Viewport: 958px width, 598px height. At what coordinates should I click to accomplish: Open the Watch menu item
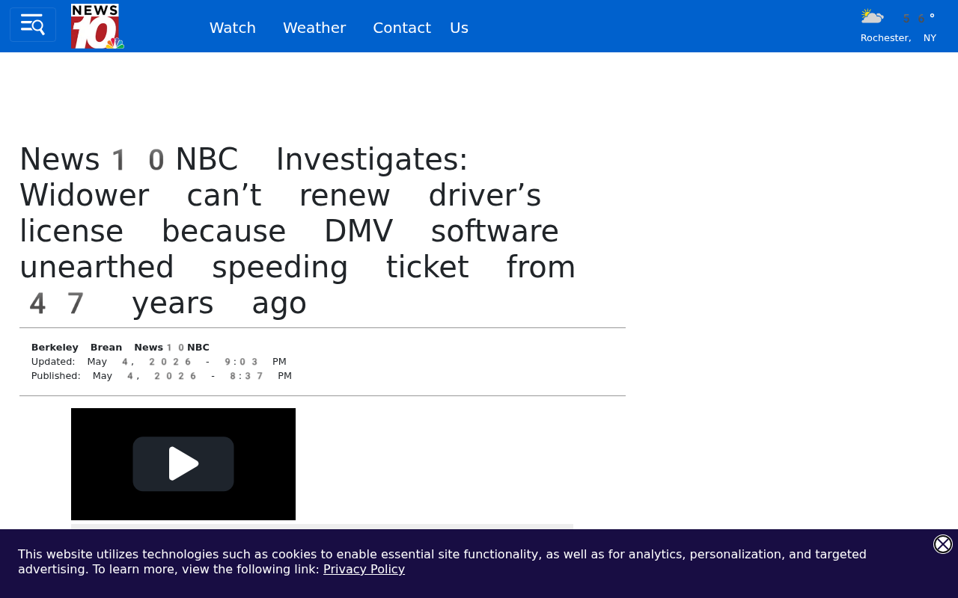233,28
